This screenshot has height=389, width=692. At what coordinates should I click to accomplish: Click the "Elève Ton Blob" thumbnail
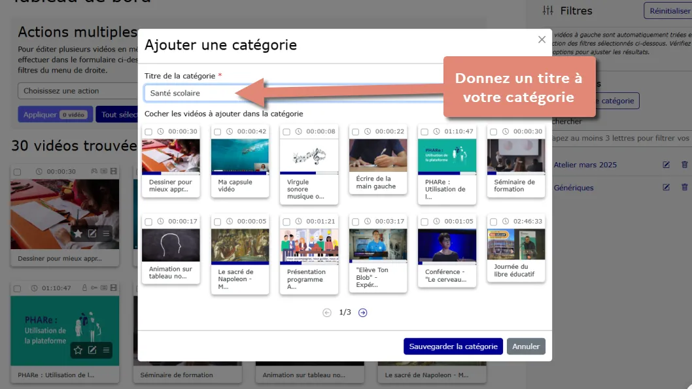(378, 246)
